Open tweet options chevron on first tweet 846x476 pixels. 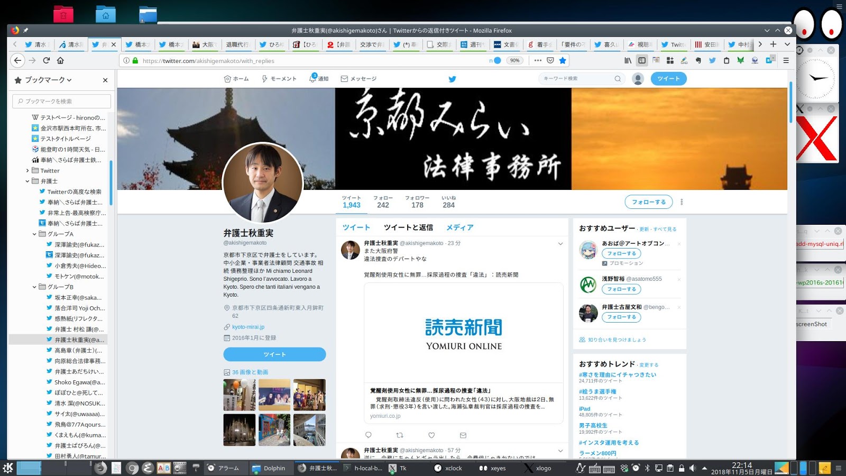click(560, 244)
